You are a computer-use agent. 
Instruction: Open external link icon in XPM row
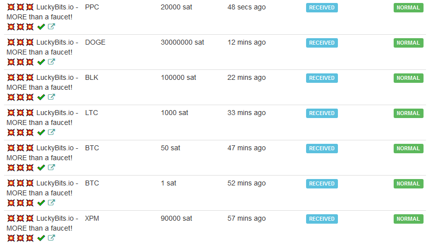[51, 238]
